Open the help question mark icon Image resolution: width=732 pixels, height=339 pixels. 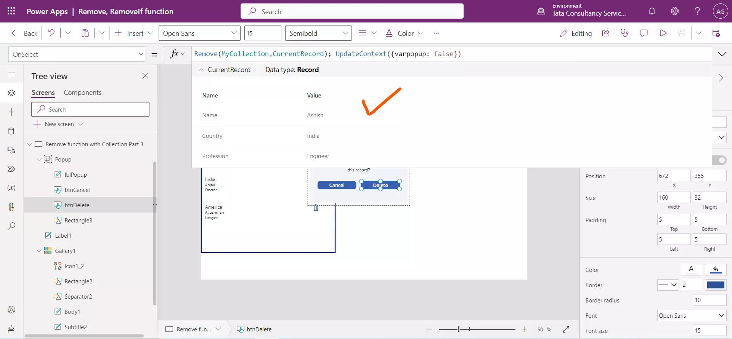[x=697, y=11]
